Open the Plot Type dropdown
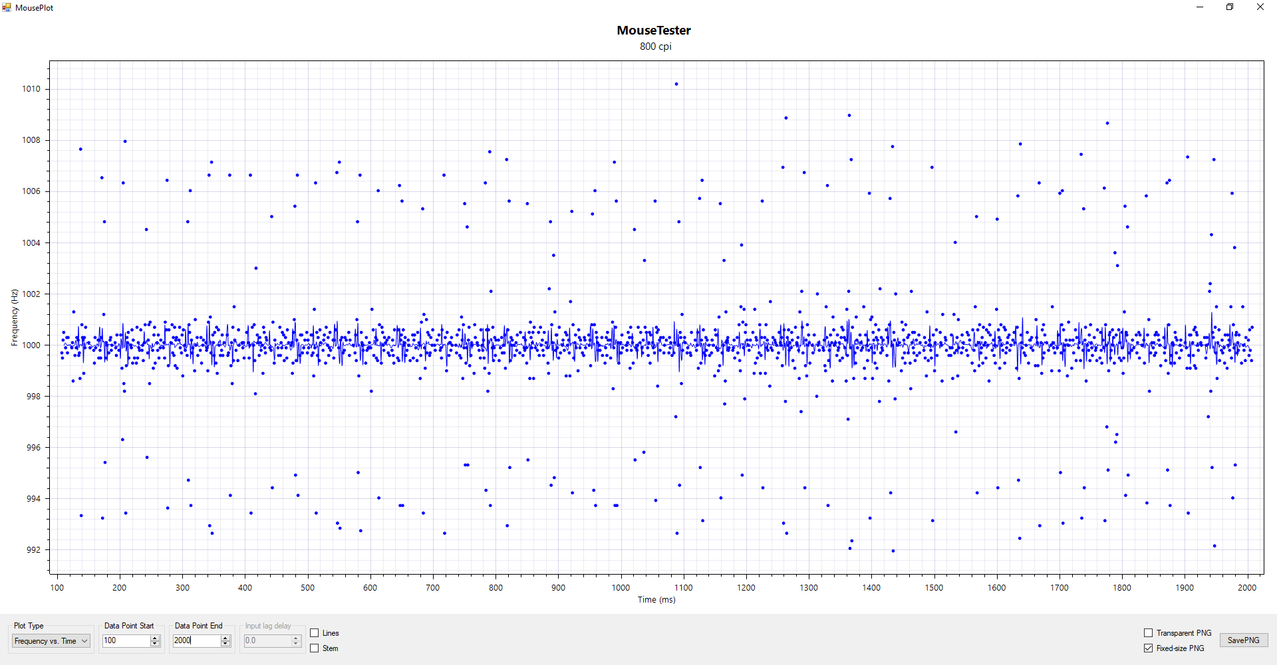The image size is (1277, 665). (x=51, y=641)
